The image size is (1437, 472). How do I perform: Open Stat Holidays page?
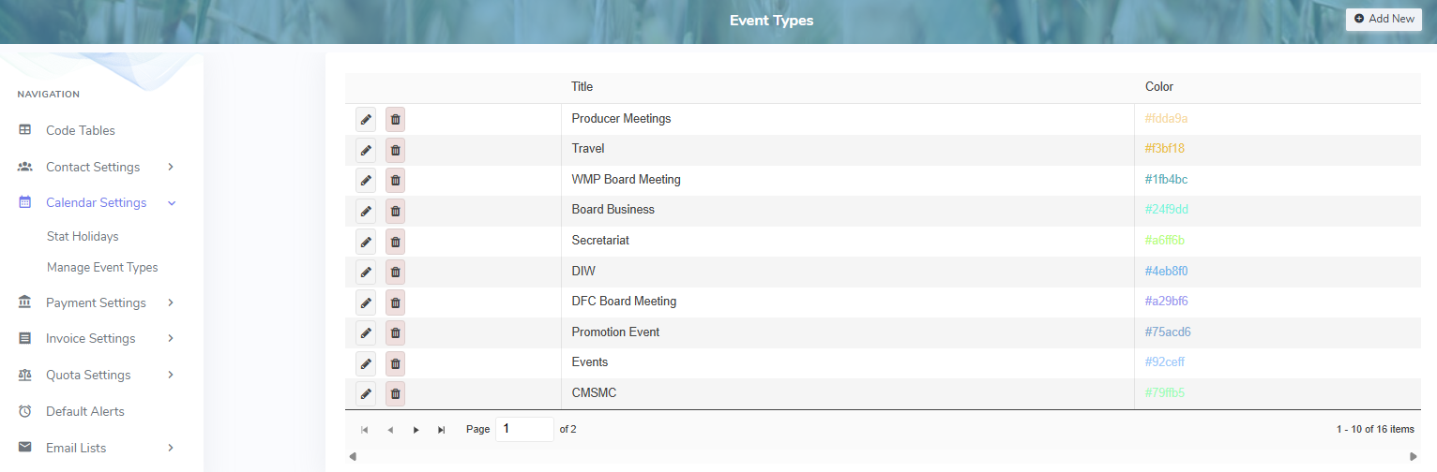pyautogui.click(x=83, y=237)
